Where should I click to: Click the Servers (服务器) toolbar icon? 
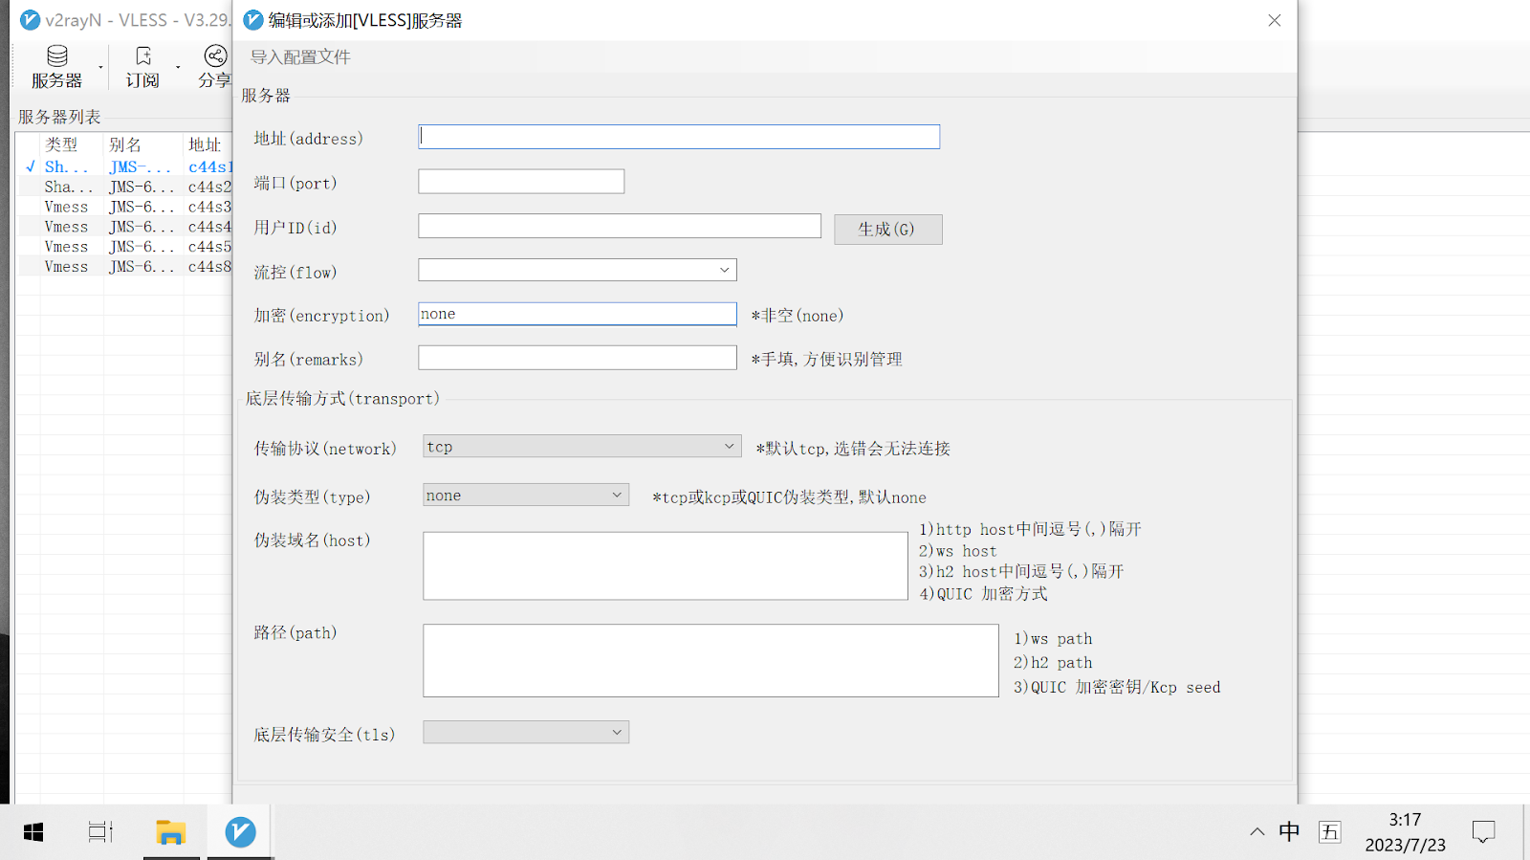point(56,66)
